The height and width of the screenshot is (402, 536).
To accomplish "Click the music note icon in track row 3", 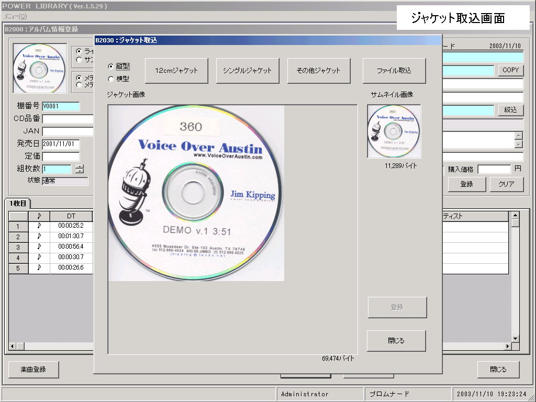I will tap(39, 247).
